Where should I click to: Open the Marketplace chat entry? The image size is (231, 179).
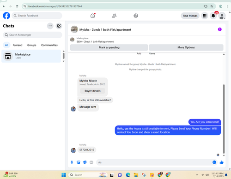tap(31, 56)
